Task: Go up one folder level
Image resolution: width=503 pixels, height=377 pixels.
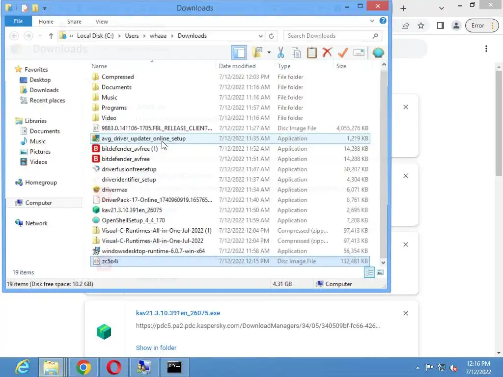Action: coord(51,36)
